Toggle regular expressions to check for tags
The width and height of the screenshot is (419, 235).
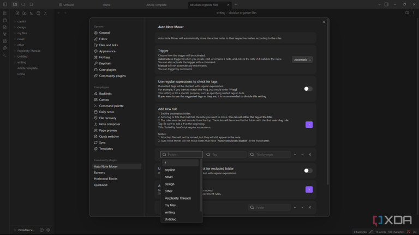308,89
